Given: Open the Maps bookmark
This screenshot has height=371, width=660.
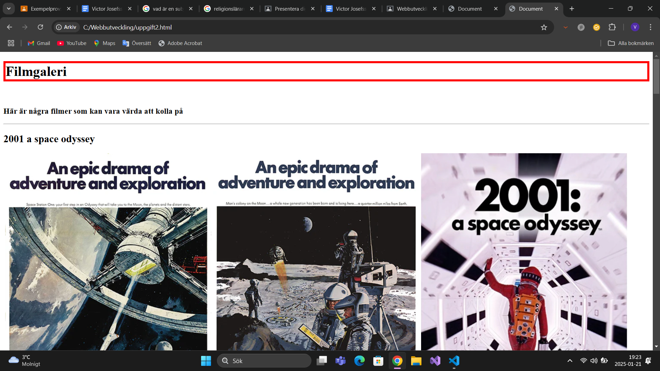Looking at the screenshot, I should click(104, 43).
